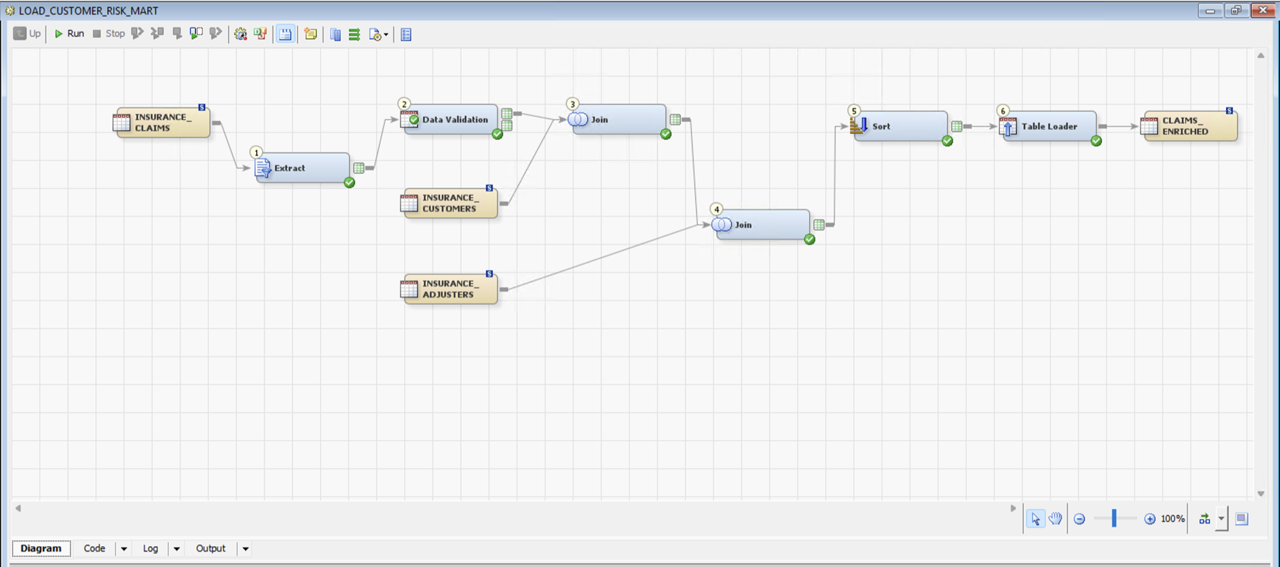
Task: Click the Up button in toolbar
Action: tap(27, 34)
